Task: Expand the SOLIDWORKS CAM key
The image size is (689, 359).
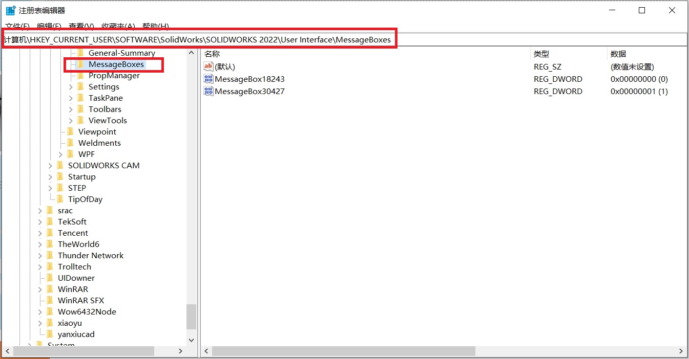Action: [x=50, y=166]
